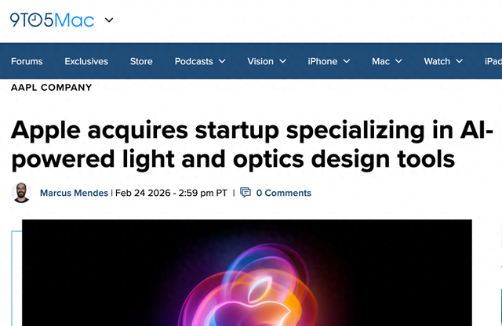Viewport: 502px width, 326px height.
Task: Expand the Mac dropdown chevron
Action: [x=398, y=61]
